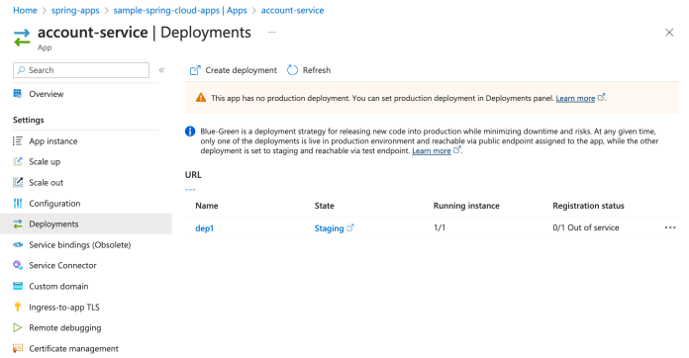Image resolution: width=689 pixels, height=358 pixels.
Task: Click the URL label
Action: [193, 175]
